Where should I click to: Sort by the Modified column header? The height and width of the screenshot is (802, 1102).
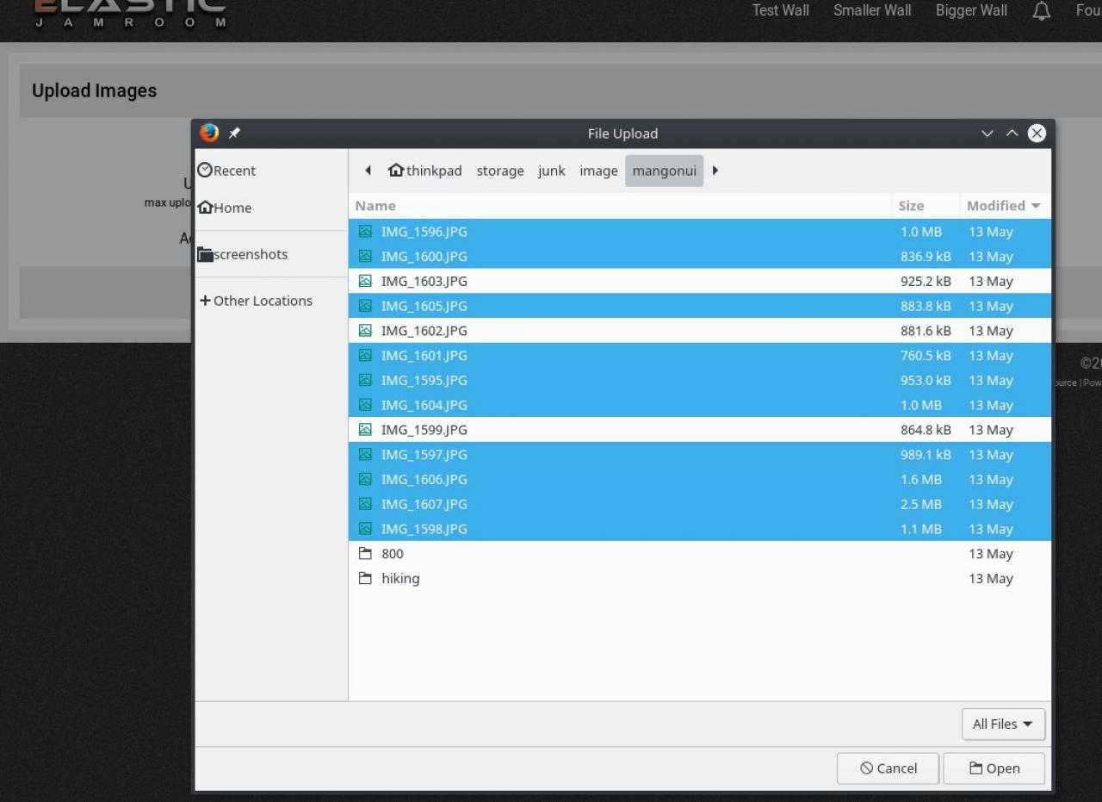point(1003,206)
